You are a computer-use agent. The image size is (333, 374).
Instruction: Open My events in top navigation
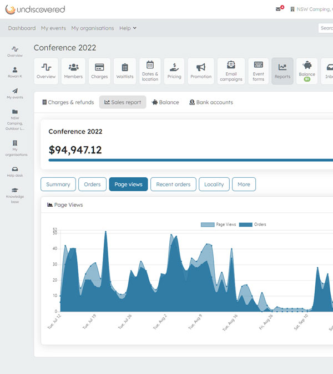click(x=53, y=28)
